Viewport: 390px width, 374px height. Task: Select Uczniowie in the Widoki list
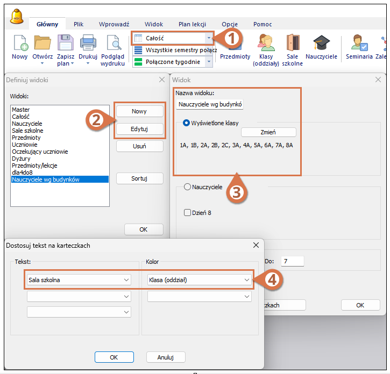60,145
